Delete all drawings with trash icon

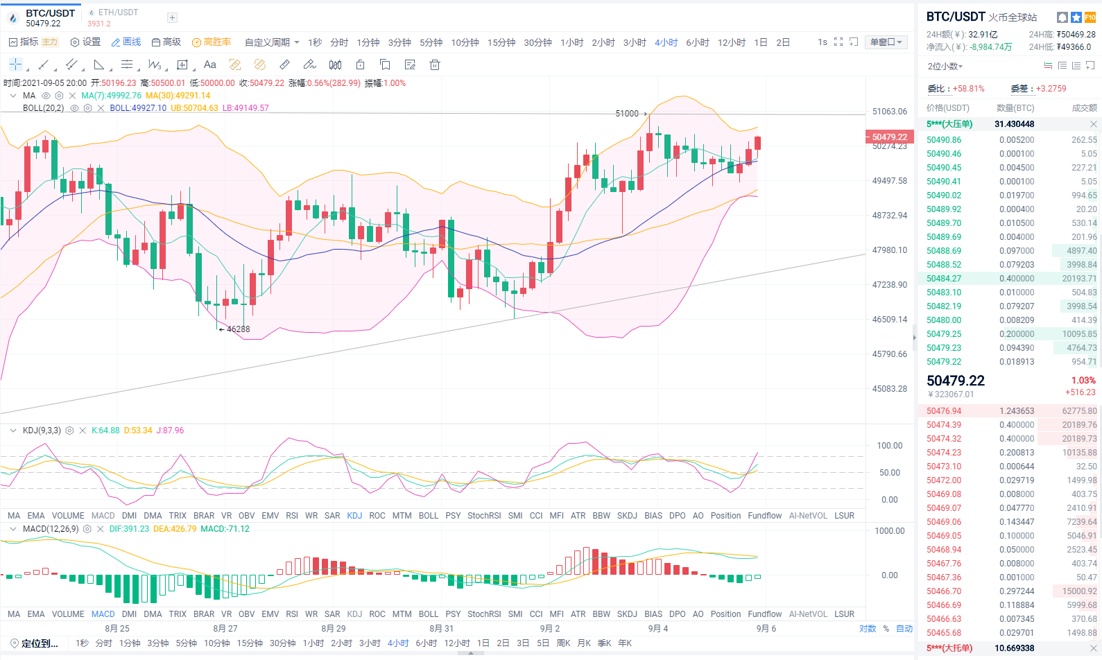(435, 64)
